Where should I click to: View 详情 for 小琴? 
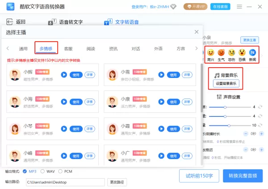[x=90, y=129]
